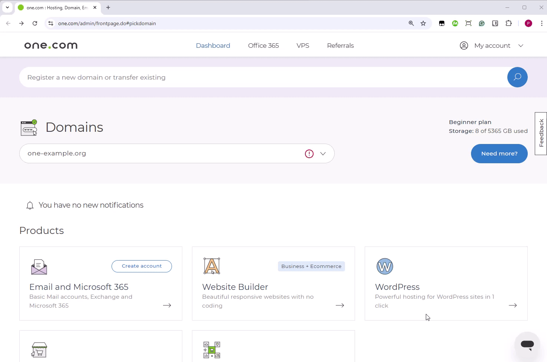Open the My account menu label
Screen dimensions: 547x362
[x=492, y=46]
